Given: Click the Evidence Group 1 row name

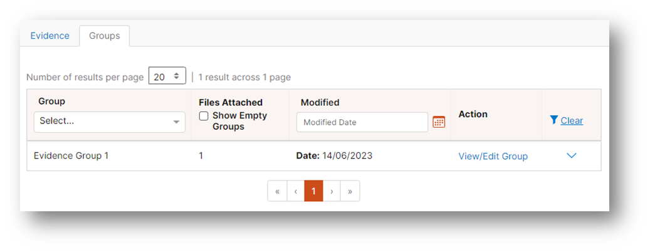Looking at the screenshot, I should pos(71,156).
